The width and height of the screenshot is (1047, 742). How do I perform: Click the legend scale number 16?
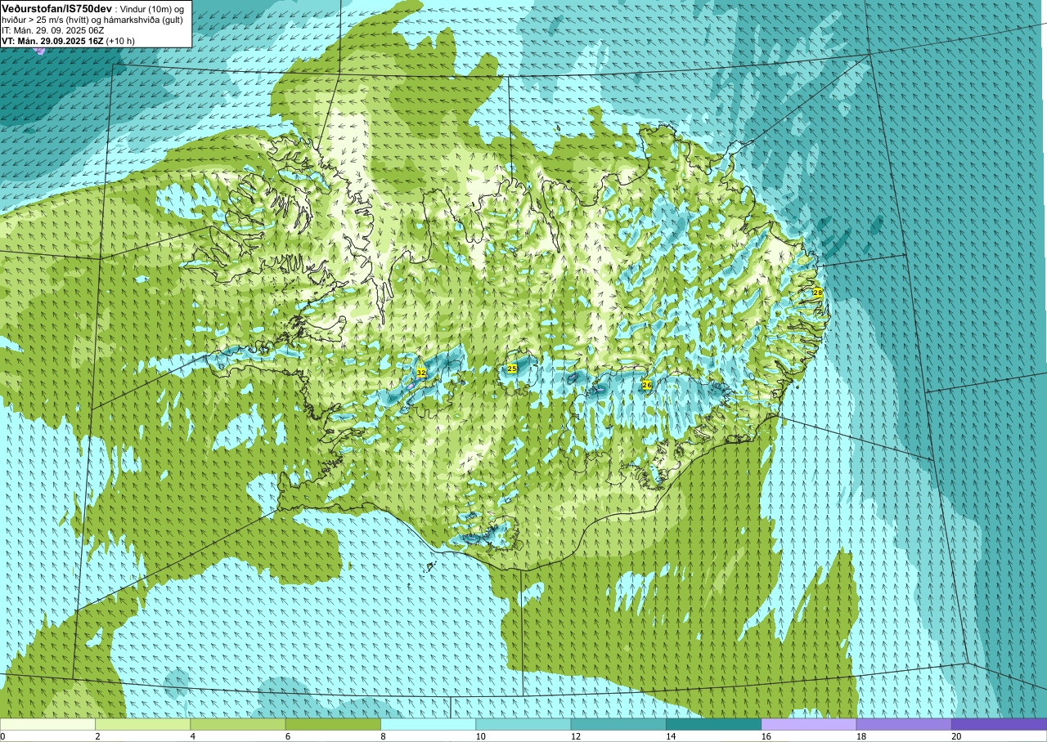click(766, 736)
